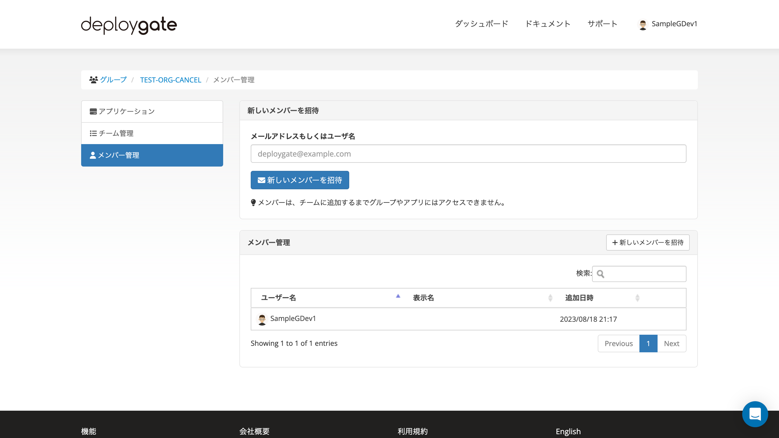Click the group icon in the breadcrumb
The height and width of the screenshot is (438, 779).
pos(93,79)
